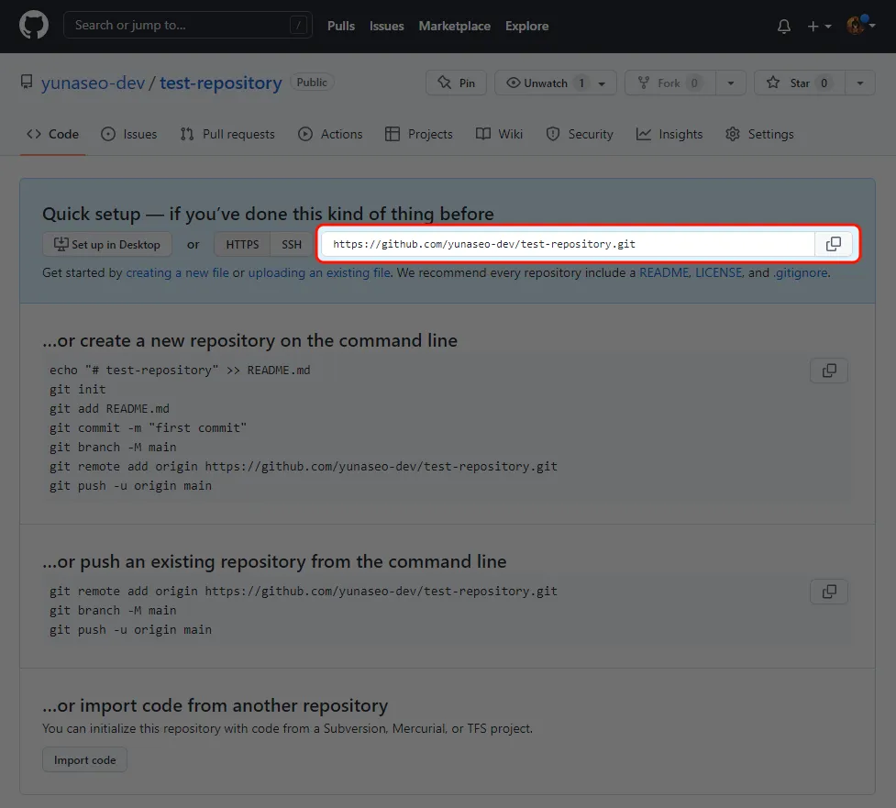
Task: Open the Insights tab
Action: pyautogui.click(x=669, y=134)
